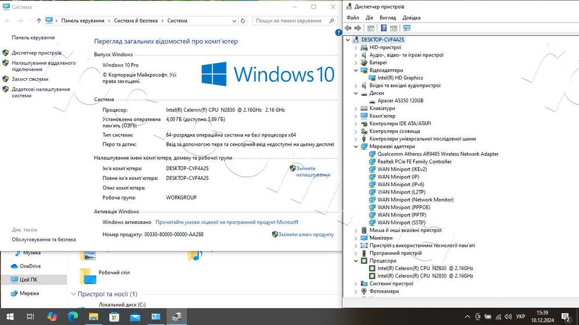This screenshot has width=579, height=325.
Task: Collapse the Пристрої та носії (1) group
Action: click(73, 294)
